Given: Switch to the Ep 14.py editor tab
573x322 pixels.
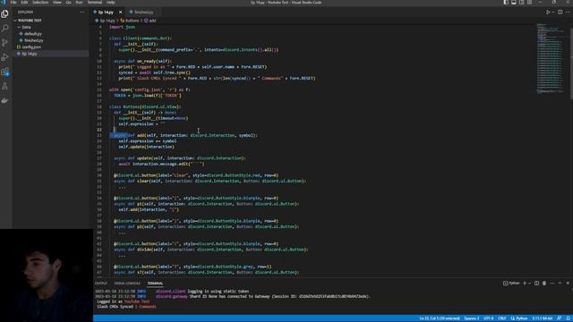Looking at the screenshot, I should [106, 12].
